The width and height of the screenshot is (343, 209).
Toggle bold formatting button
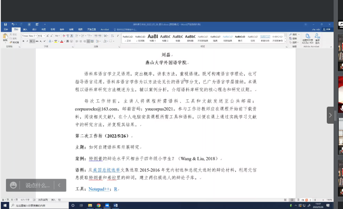click(23, 41)
